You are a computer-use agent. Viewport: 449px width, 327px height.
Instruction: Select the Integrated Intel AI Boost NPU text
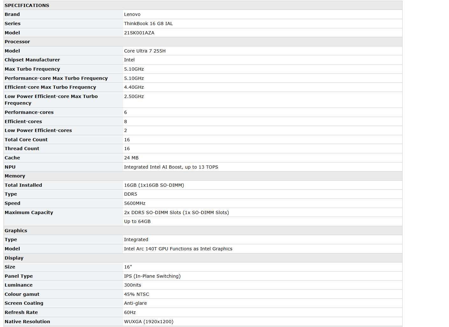tap(171, 167)
